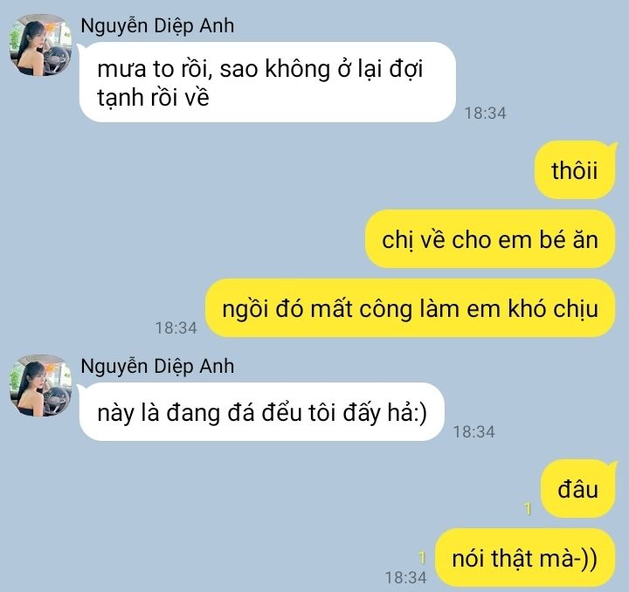This screenshot has height=592, width=629.
Task: Tap unread count '1' beside 'đâu' bubble
Action: pyautogui.click(x=528, y=509)
